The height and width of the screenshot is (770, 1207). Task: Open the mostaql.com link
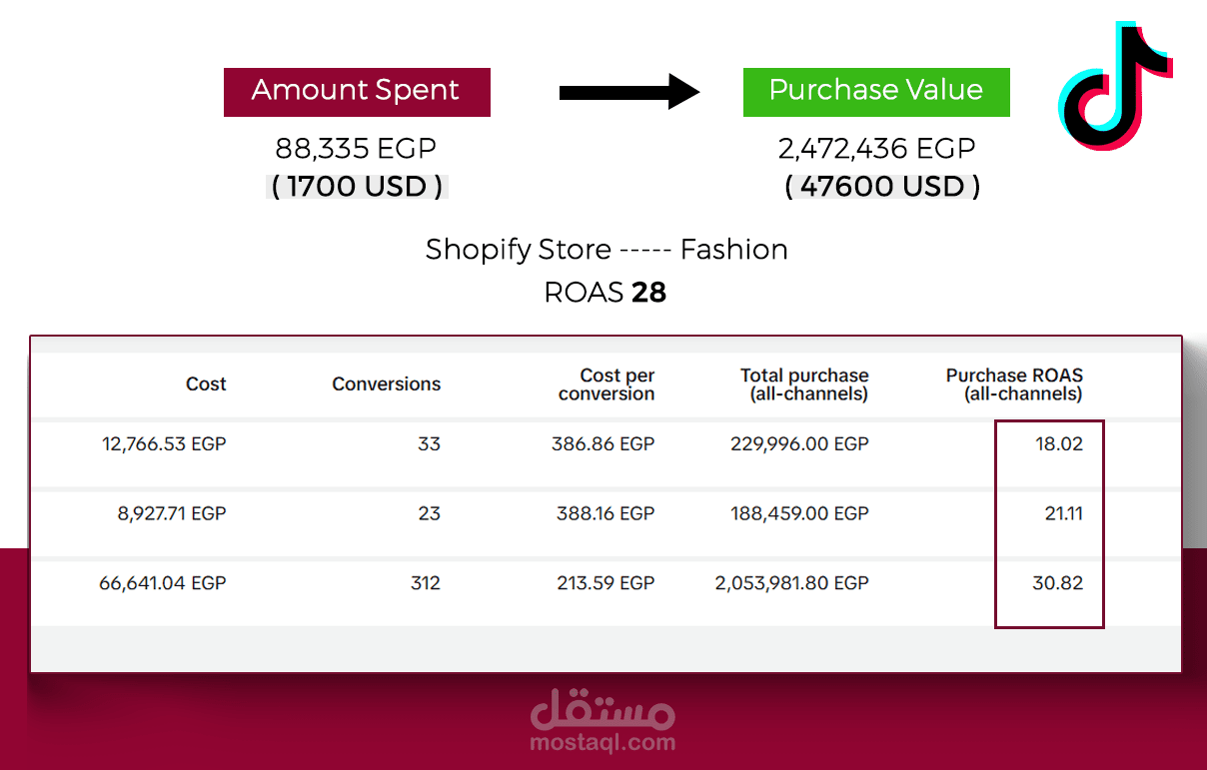[x=603, y=742]
